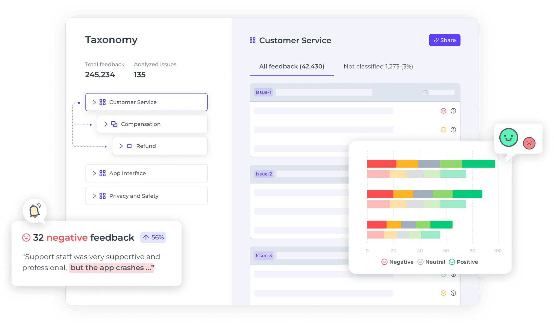Expand the Compensation category
The image size is (554, 326).
coord(106,124)
